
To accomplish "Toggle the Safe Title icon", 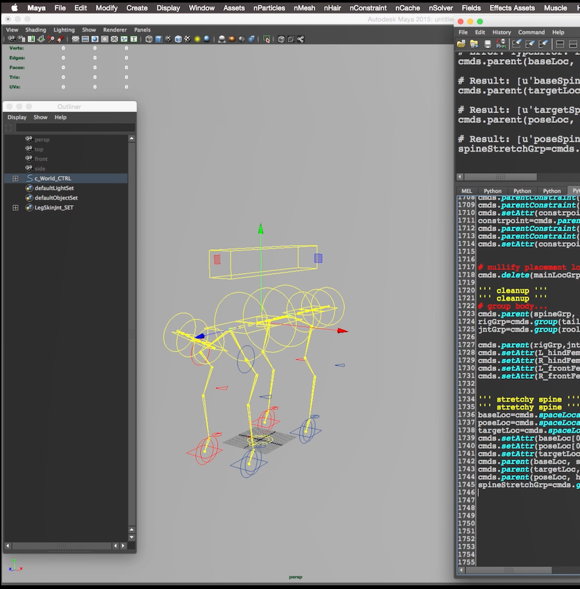I will tap(134, 39).
